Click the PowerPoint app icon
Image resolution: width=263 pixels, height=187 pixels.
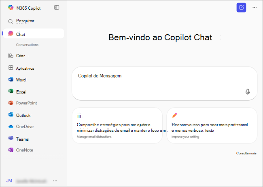click(11, 103)
